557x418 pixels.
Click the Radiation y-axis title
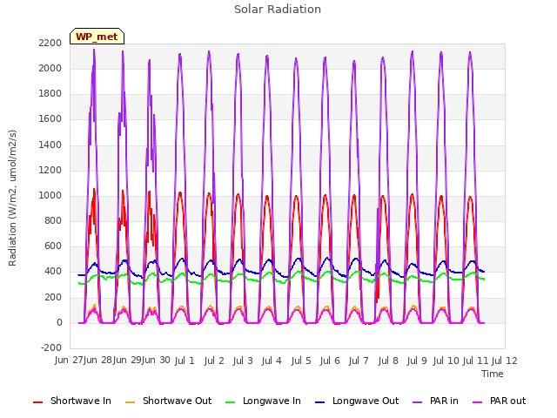coord(12,198)
